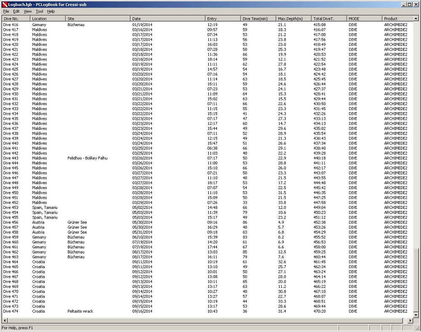The image size is (421, 332).
Task: Select the Dive 448 row
Action: pyautogui.click(x=208, y=183)
